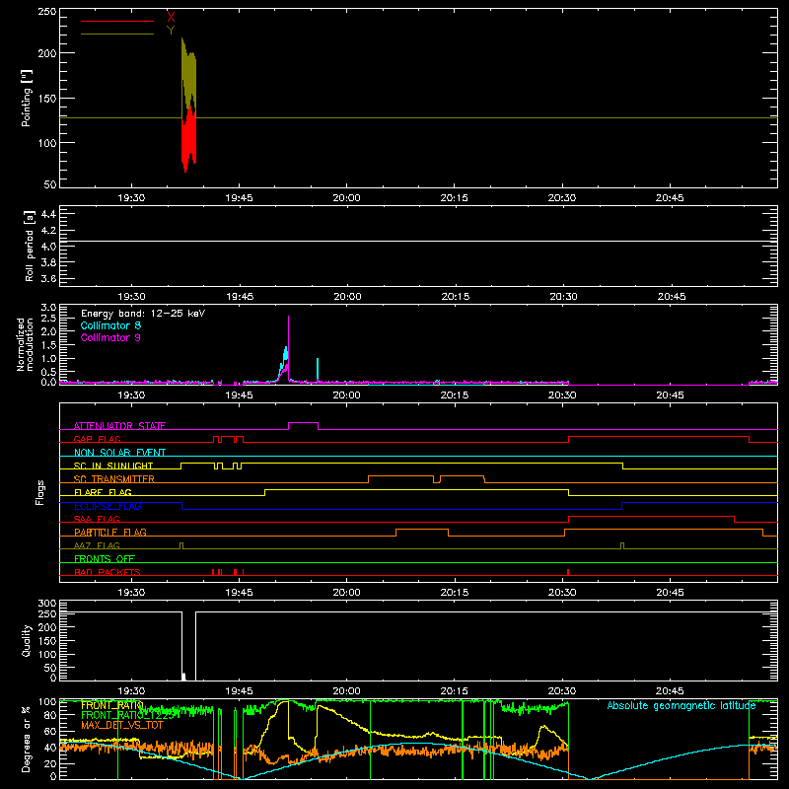
Task: Click the olive Y legend line
Action: 117,35
